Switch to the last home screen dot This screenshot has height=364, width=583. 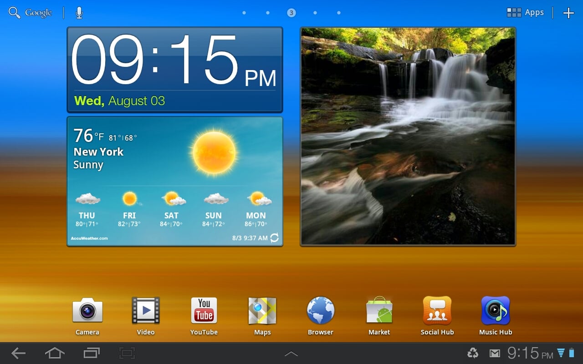(339, 13)
